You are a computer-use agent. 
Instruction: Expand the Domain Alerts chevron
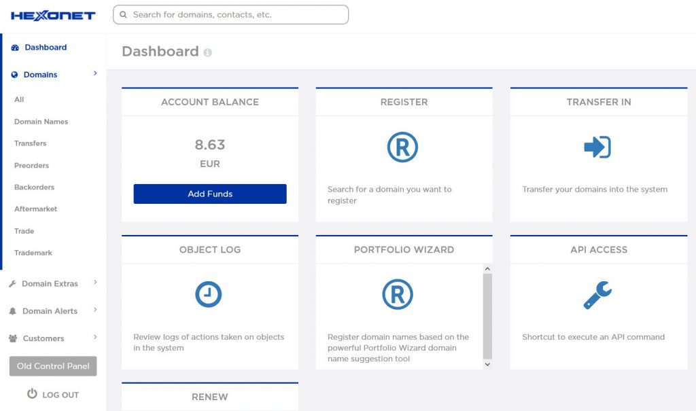tap(95, 310)
